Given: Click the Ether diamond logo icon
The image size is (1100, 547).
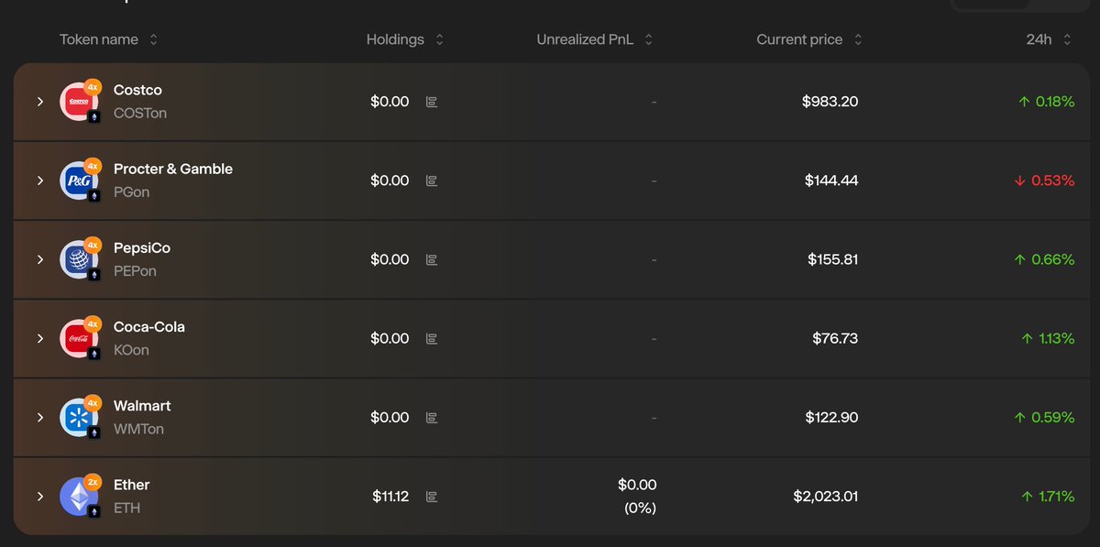Looking at the screenshot, I should coord(79,496).
